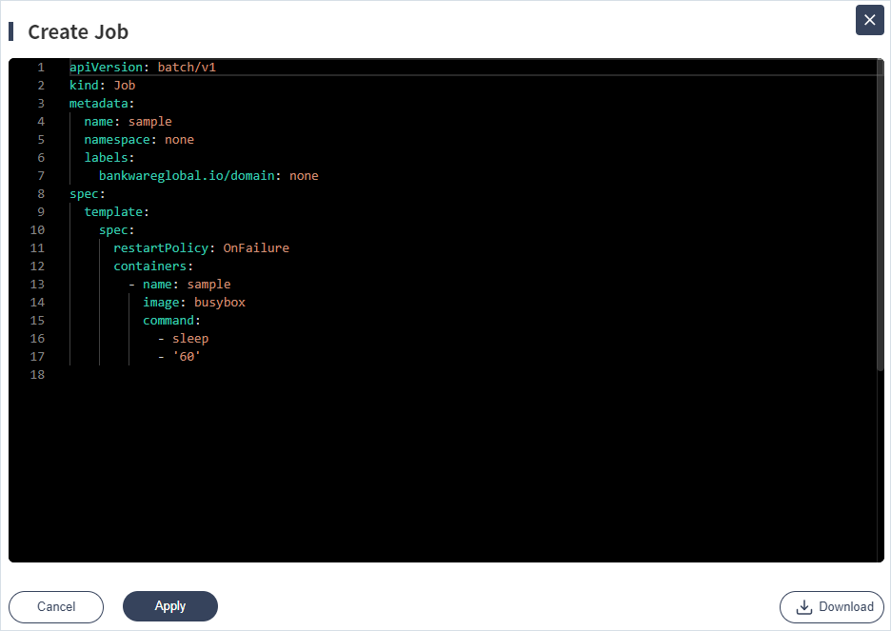Click line number 13 in gutter
The height and width of the screenshot is (631, 891).
point(37,285)
